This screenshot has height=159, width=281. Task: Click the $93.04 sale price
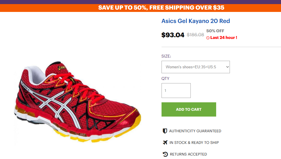(173, 35)
